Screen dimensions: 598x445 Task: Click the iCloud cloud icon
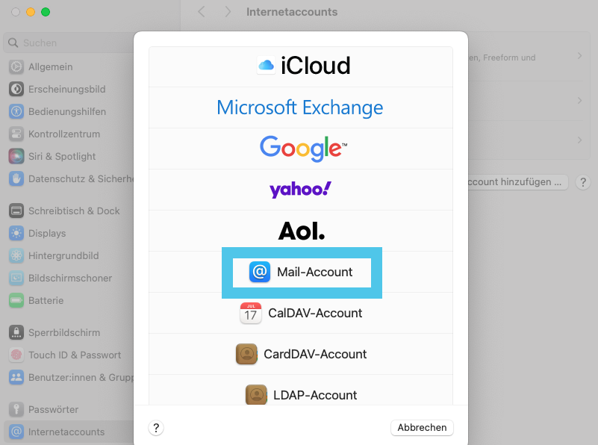[x=267, y=65]
